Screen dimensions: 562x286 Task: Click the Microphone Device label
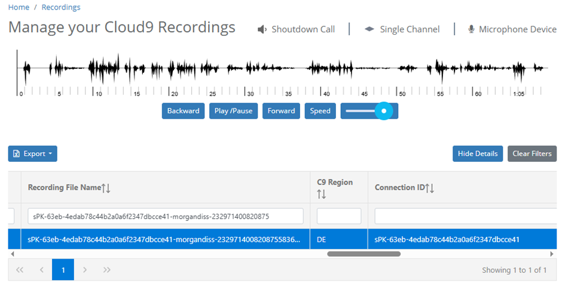(x=518, y=29)
